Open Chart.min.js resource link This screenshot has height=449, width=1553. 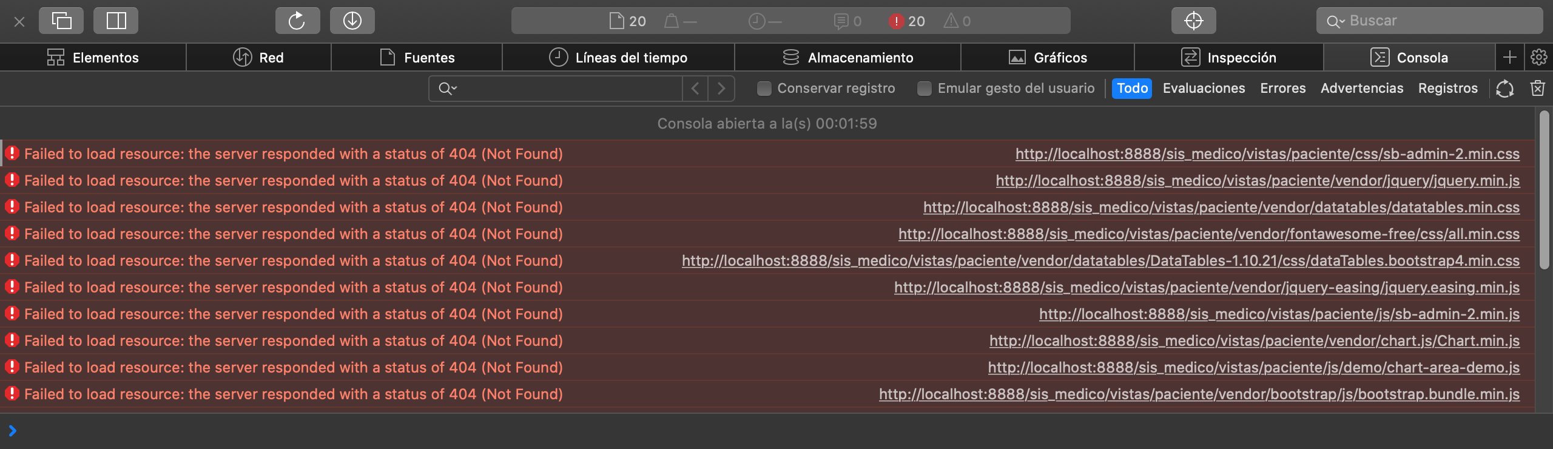pyautogui.click(x=1255, y=341)
